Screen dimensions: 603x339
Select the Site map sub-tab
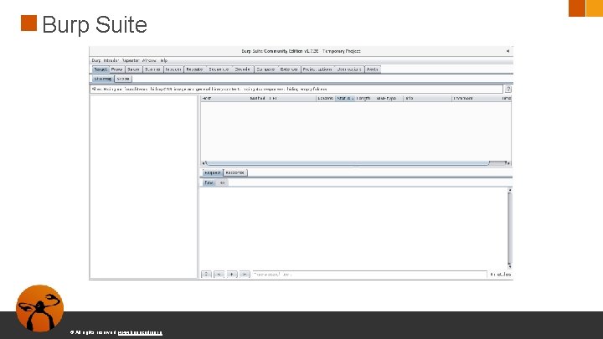(103, 79)
